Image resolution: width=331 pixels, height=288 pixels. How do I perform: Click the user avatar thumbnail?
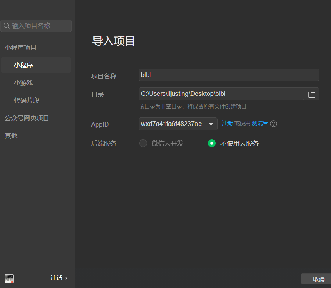[x=9, y=278]
